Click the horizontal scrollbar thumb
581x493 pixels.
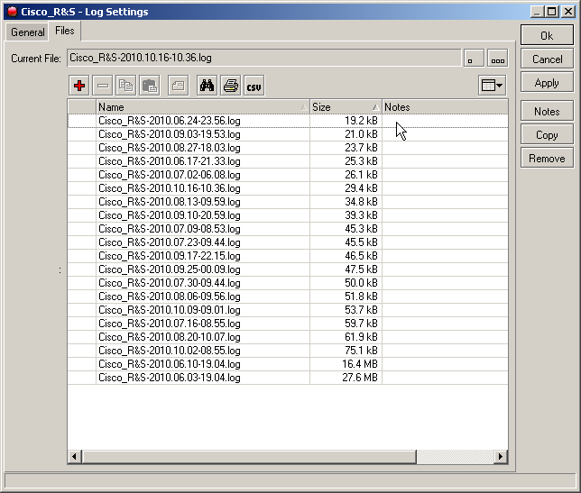[249, 456]
